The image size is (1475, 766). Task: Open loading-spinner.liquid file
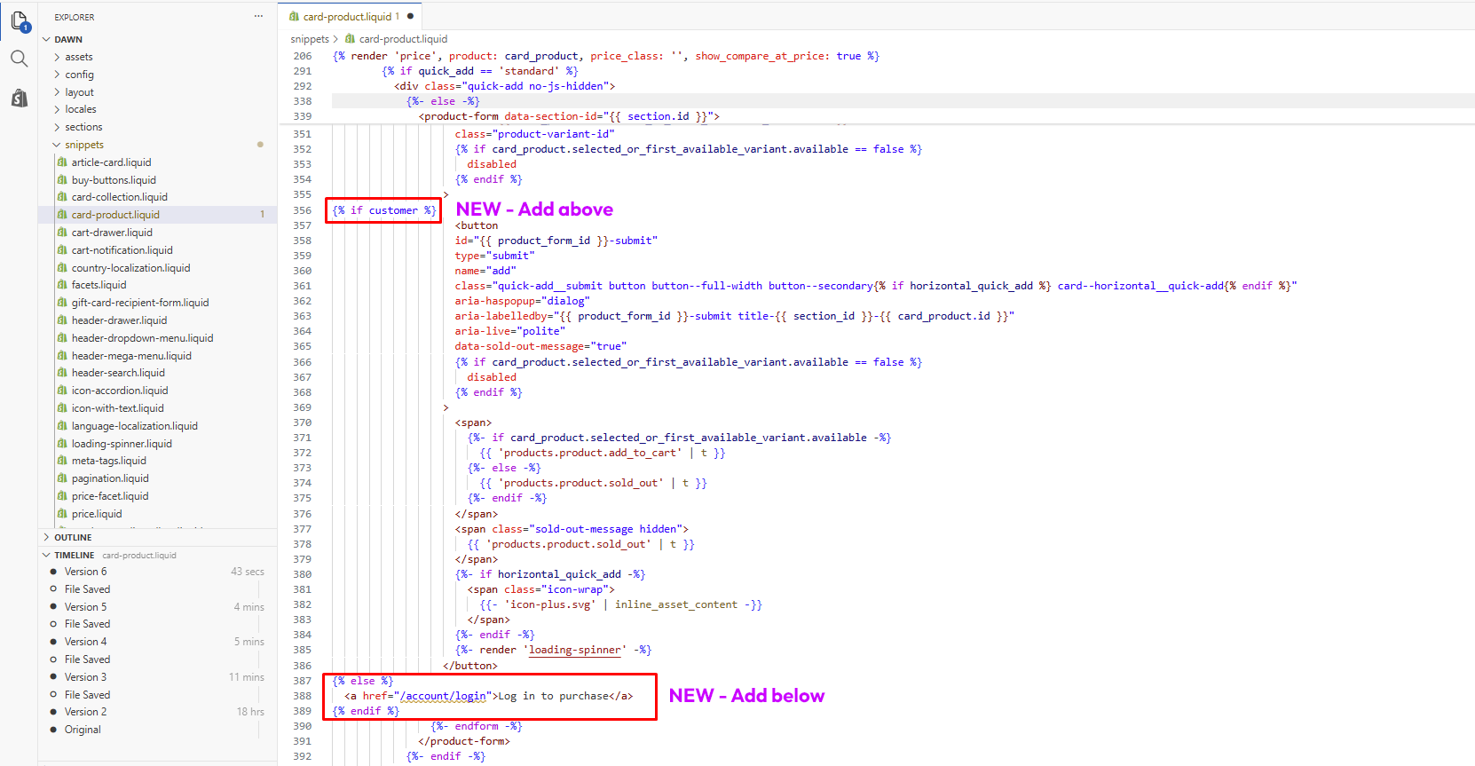(122, 444)
